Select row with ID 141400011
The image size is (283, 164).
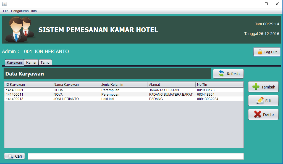(124, 94)
